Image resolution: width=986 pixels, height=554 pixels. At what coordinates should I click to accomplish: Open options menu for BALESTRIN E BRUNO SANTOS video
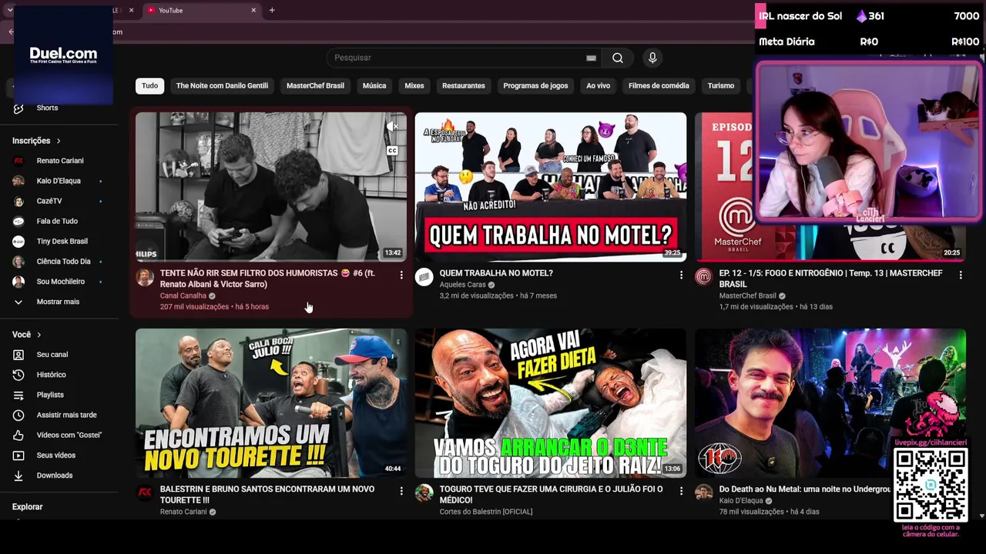click(x=401, y=490)
